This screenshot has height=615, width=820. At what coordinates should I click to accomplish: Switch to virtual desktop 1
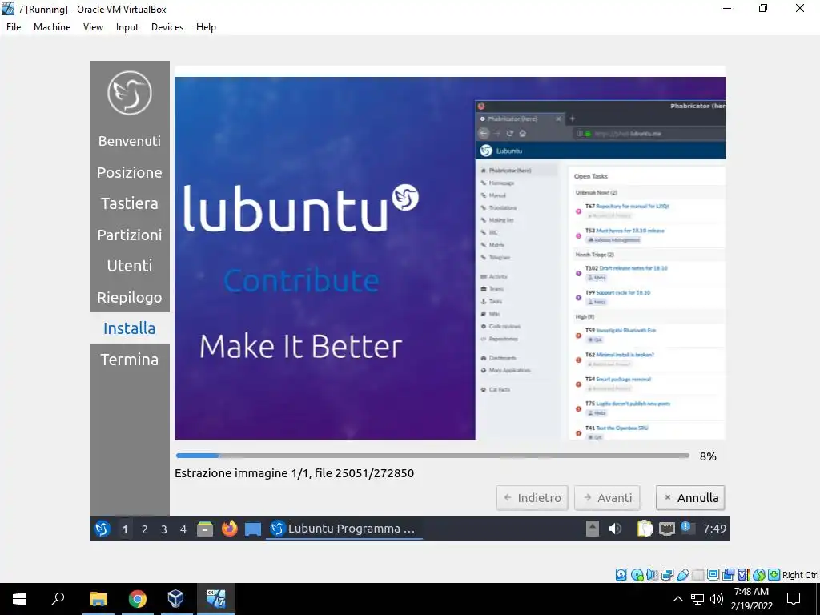[125, 529]
